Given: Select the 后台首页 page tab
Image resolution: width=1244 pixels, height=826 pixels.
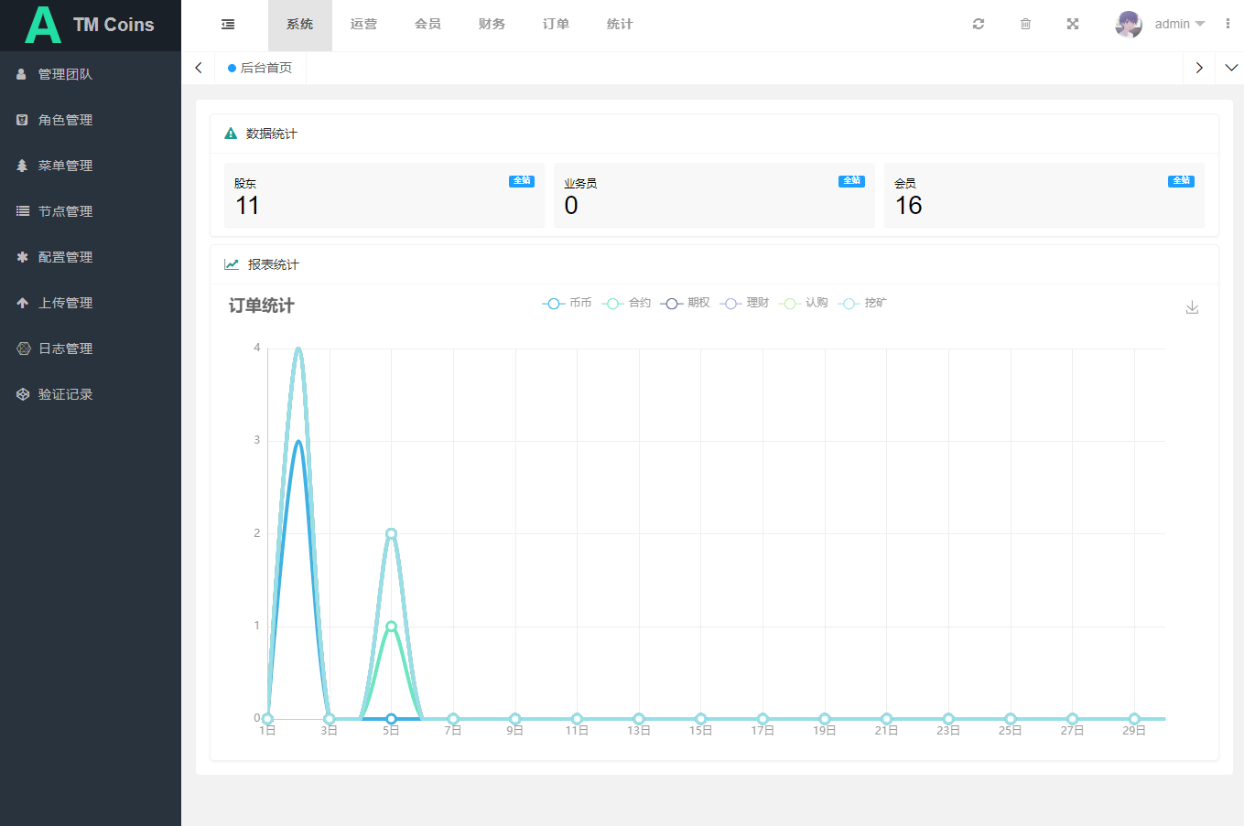Looking at the screenshot, I should click(x=261, y=68).
